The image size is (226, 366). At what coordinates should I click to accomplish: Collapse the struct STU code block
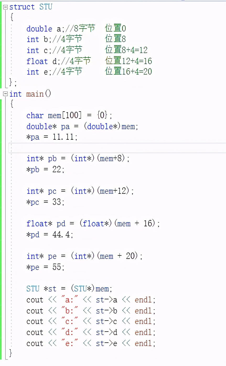pyautogui.click(x=6, y=7)
